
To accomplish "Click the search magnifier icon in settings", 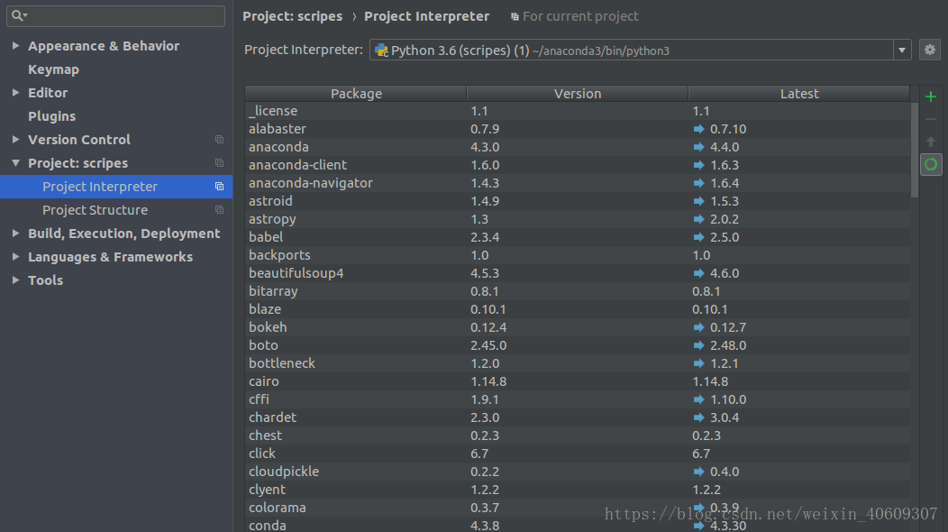I will click(19, 15).
